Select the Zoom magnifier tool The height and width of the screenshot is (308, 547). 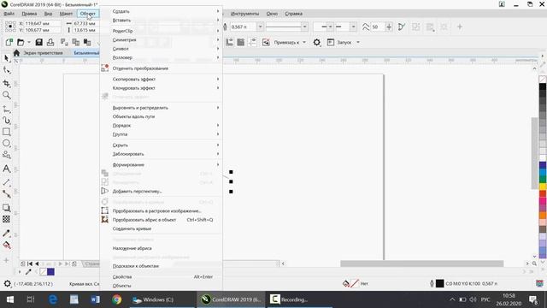coord(6,95)
